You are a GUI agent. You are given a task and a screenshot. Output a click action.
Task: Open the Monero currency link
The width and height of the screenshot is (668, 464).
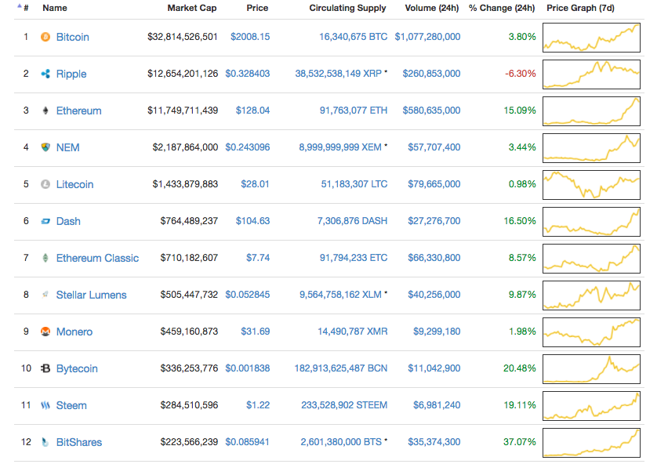[74, 332]
